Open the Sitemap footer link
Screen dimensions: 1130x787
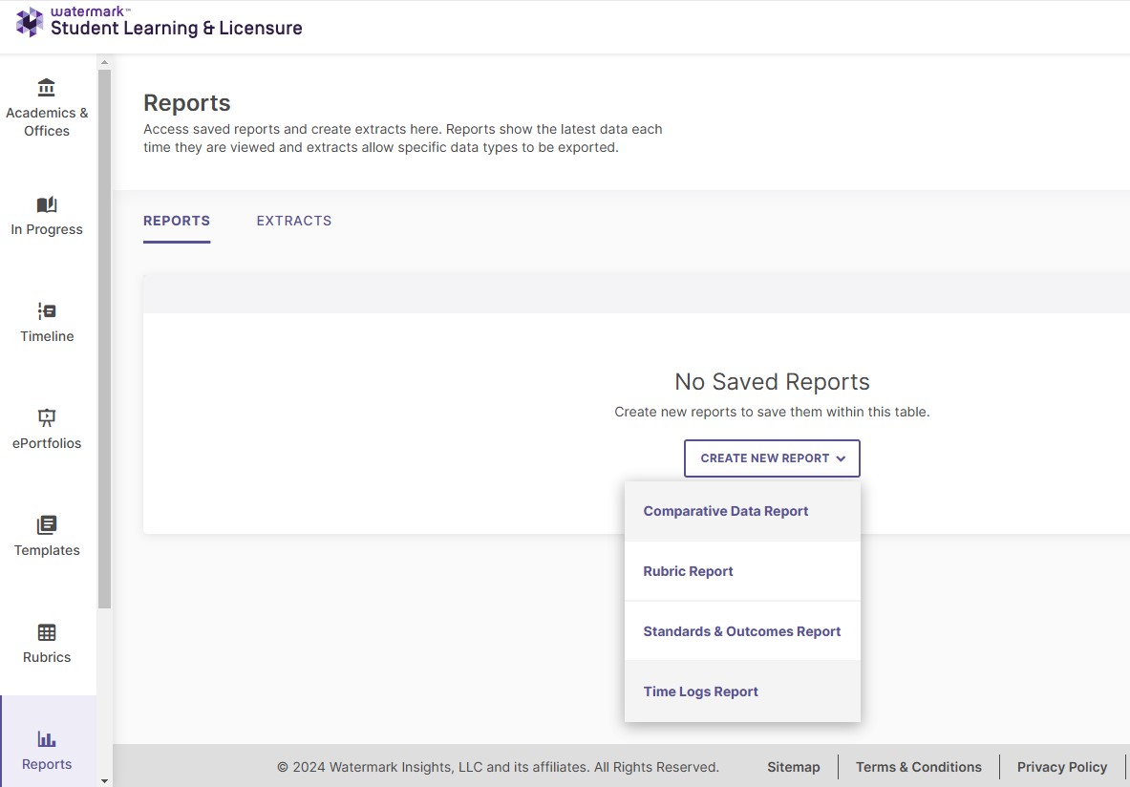tap(793, 767)
